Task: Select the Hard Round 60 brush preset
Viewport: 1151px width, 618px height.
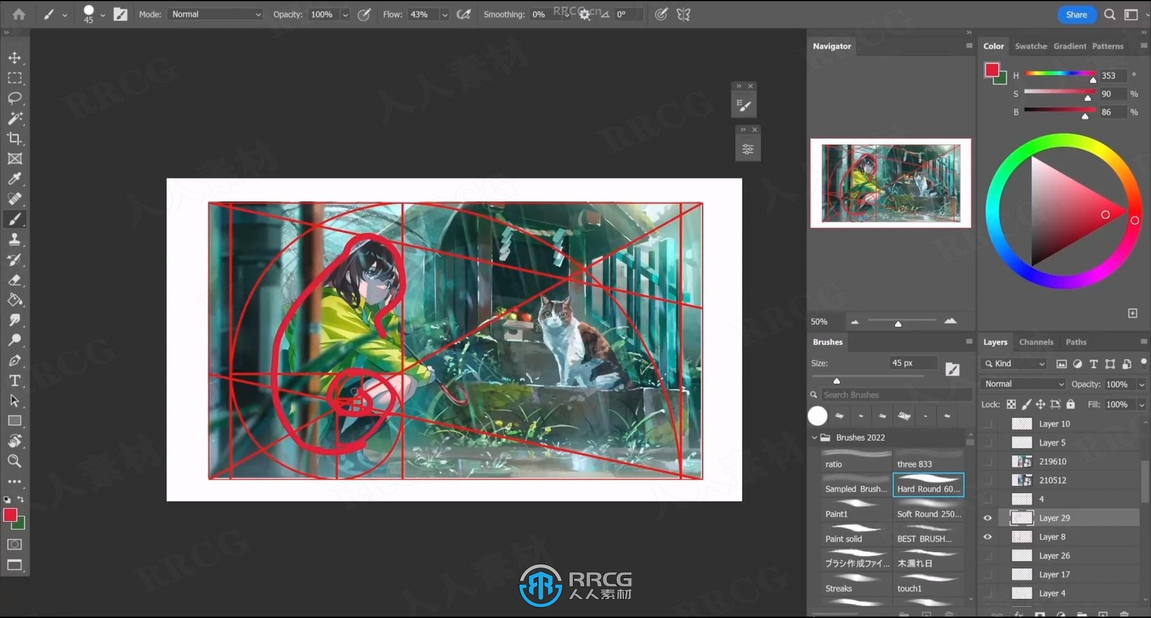Action: coord(928,484)
